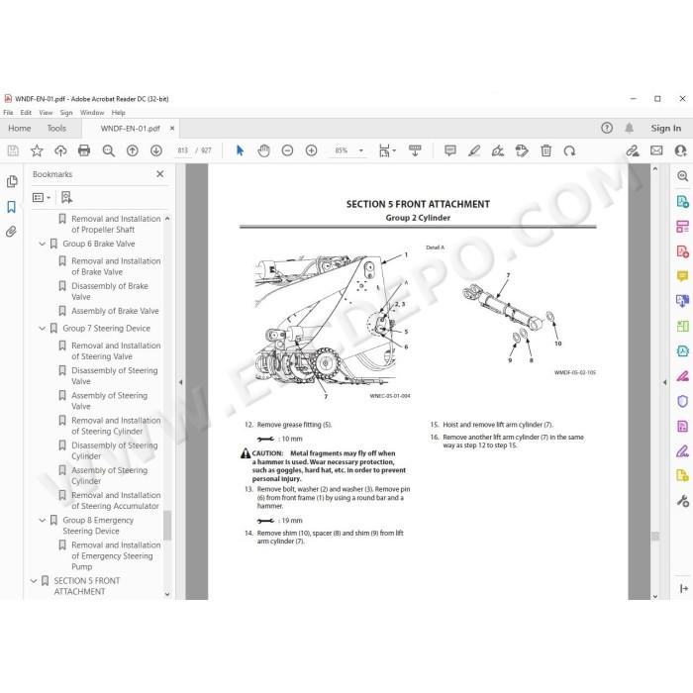Click the delete trash icon
693x693 pixels.
pyautogui.click(x=545, y=150)
